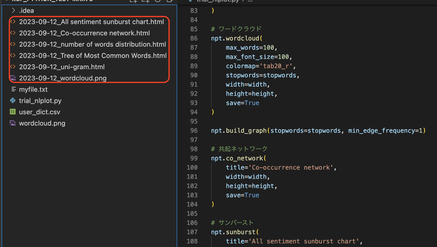
Task: Click height=height on line 92
Action: coord(250,94)
